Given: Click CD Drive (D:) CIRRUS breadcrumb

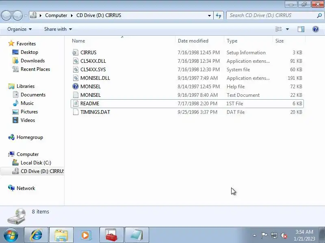Looking at the screenshot, I should click(99, 15).
